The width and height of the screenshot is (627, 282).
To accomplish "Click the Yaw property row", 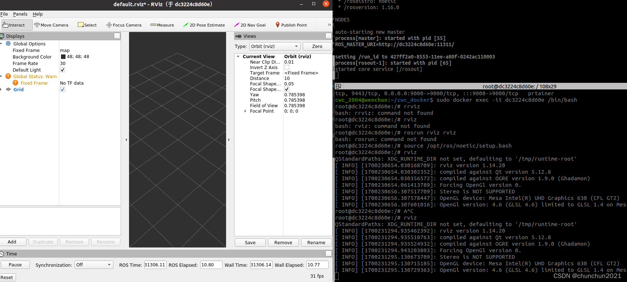I will [x=283, y=95].
